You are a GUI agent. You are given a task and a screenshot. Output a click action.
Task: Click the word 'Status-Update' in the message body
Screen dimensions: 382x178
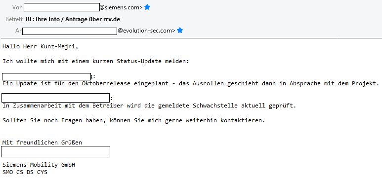139,61
